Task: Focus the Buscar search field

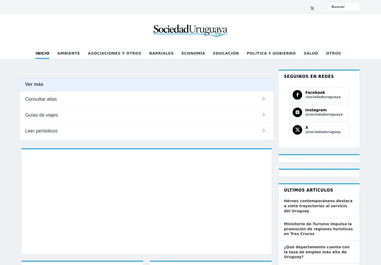Action: [344, 7]
